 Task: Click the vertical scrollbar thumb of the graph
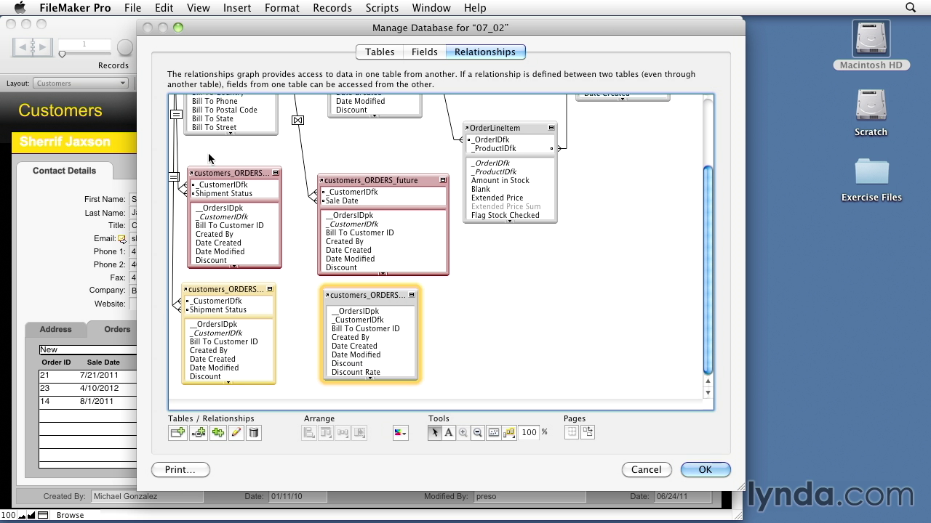point(708,270)
